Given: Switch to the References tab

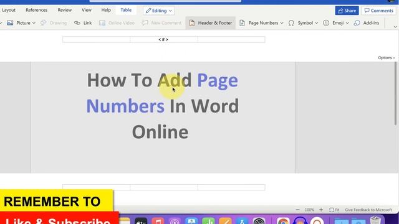Looking at the screenshot, I should (36, 10).
